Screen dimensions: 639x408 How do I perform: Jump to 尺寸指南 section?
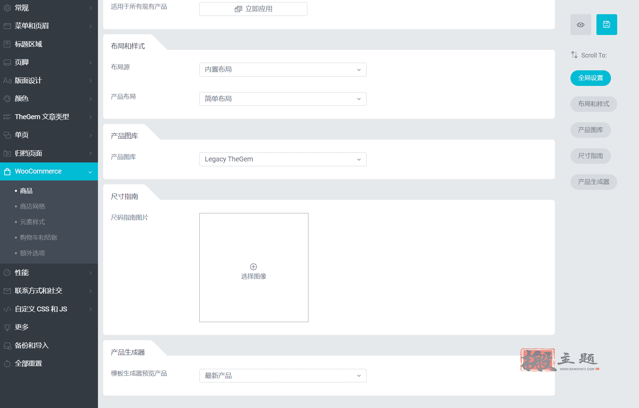point(591,156)
